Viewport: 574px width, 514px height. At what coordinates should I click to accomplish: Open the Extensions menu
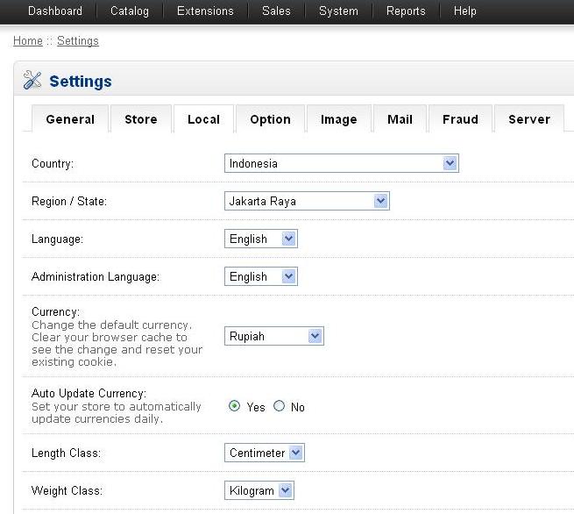coord(205,11)
